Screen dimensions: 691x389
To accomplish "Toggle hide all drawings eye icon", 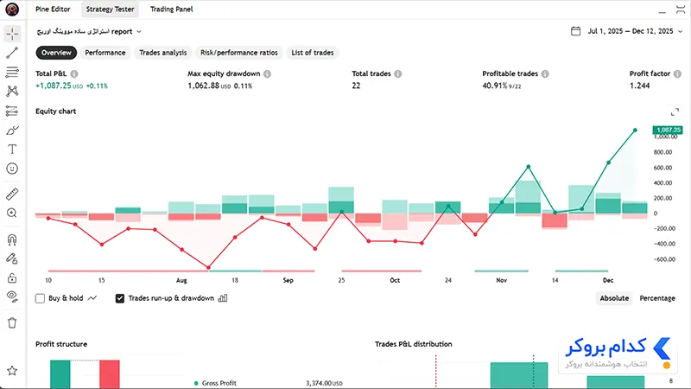I will [12, 297].
